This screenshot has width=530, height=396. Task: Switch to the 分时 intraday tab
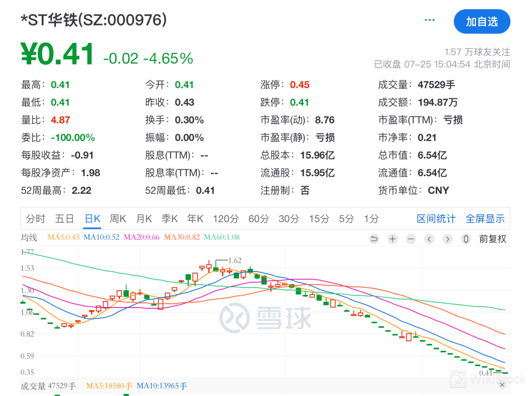[35, 219]
